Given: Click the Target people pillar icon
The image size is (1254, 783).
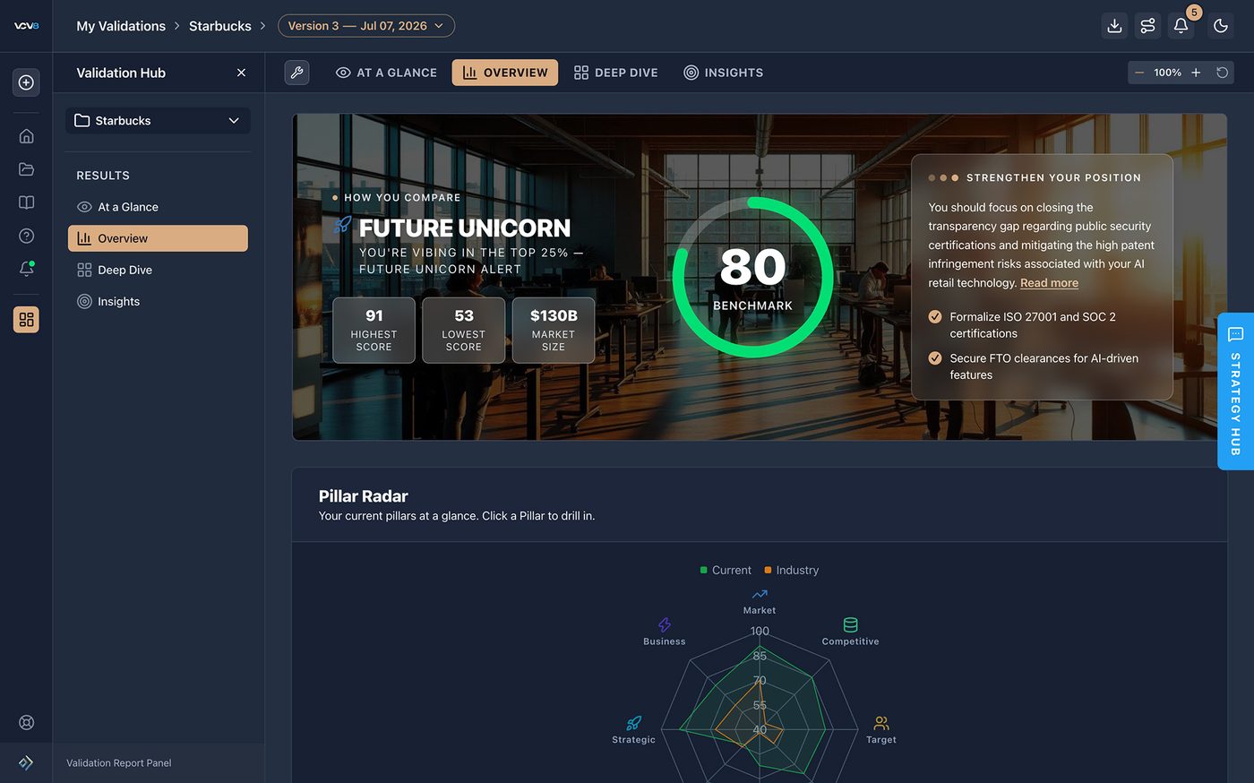Looking at the screenshot, I should (x=881, y=723).
